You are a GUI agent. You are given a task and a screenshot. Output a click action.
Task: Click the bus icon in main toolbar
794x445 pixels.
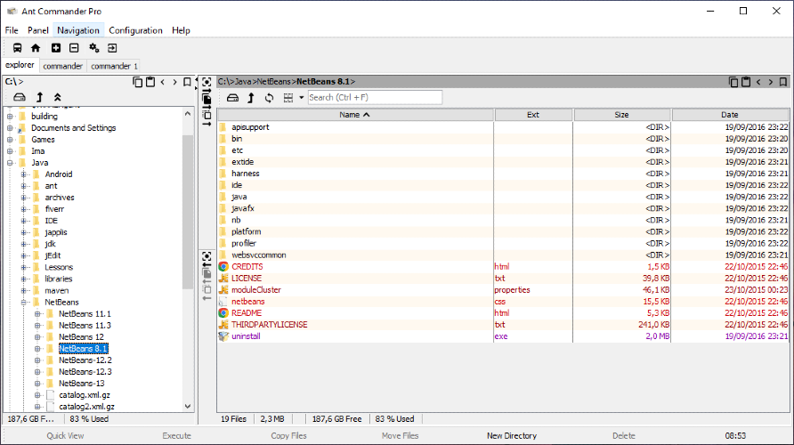click(x=17, y=48)
